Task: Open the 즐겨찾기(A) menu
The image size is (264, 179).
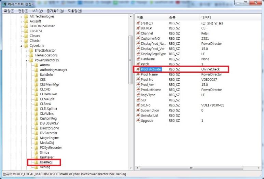Action: [x=55, y=11]
